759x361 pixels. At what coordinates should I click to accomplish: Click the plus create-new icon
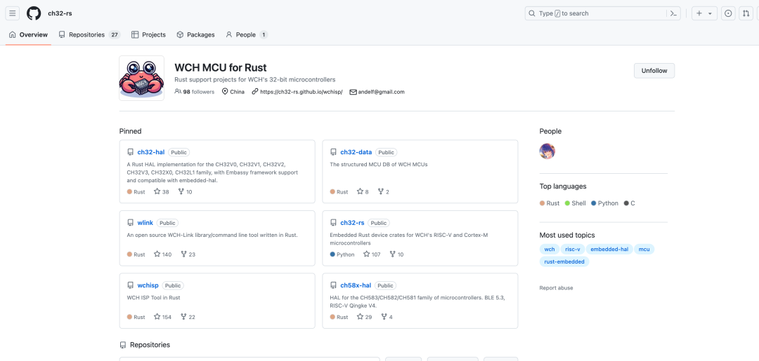click(x=699, y=13)
